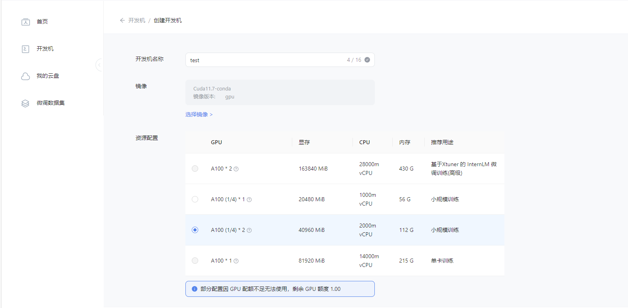Click the 430 G memory cell
Screen dimensions: 628x308
tap(406, 169)
